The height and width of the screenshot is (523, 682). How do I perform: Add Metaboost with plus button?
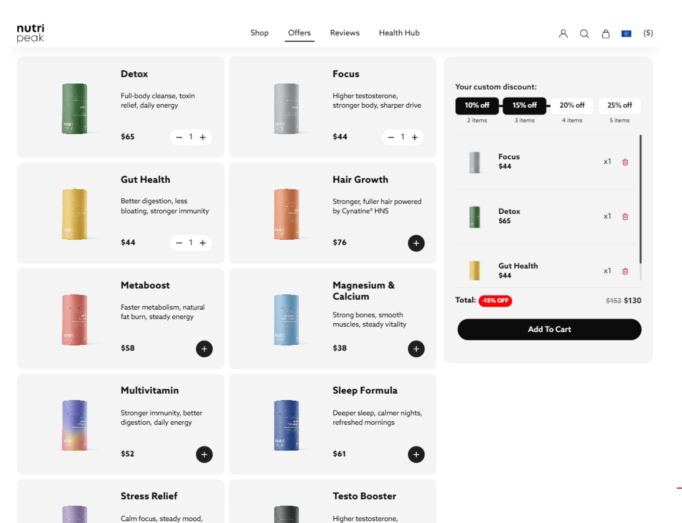(x=204, y=349)
